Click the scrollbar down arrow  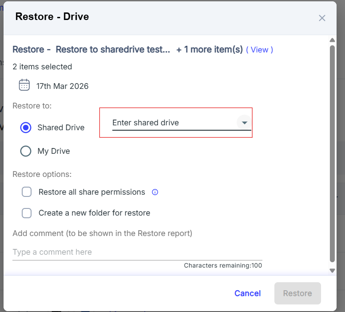pos(332,270)
